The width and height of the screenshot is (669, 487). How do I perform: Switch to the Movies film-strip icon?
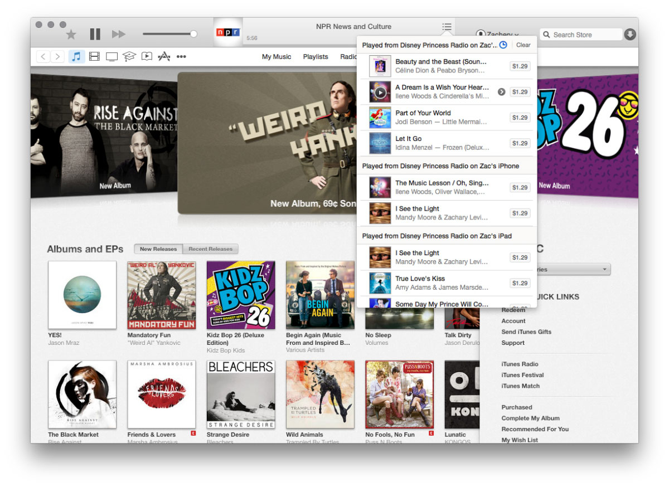click(x=94, y=56)
